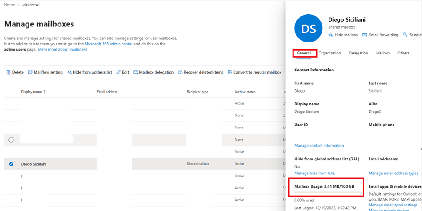Image resolution: width=422 pixels, height=211 pixels.
Task: Select the empty radio circle row
Action: (x=11, y=140)
